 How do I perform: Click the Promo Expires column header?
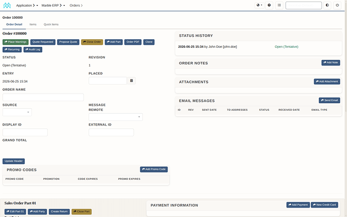coord(129,179)
